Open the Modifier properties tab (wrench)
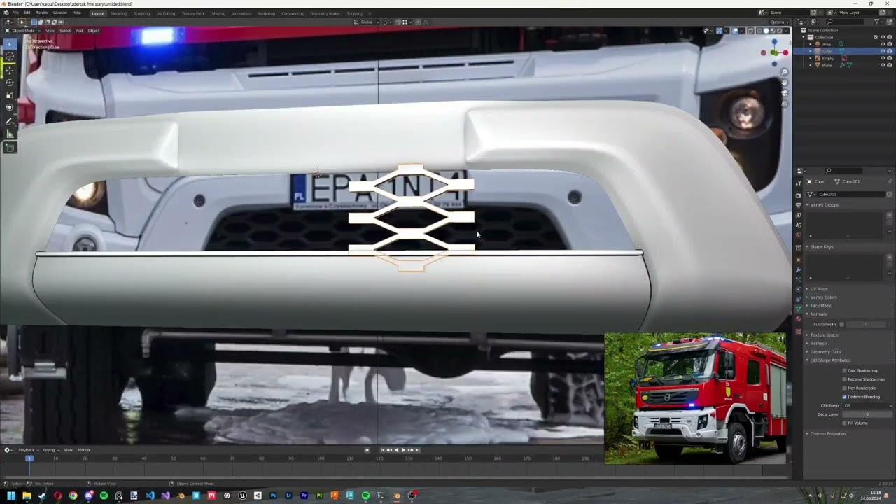This screenshot has width=896, height=504. [798, 269]
